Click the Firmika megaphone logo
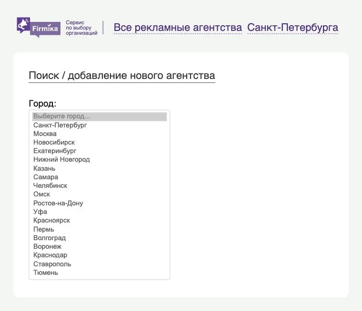The image size is (362, 311). (x=39, y=27)
